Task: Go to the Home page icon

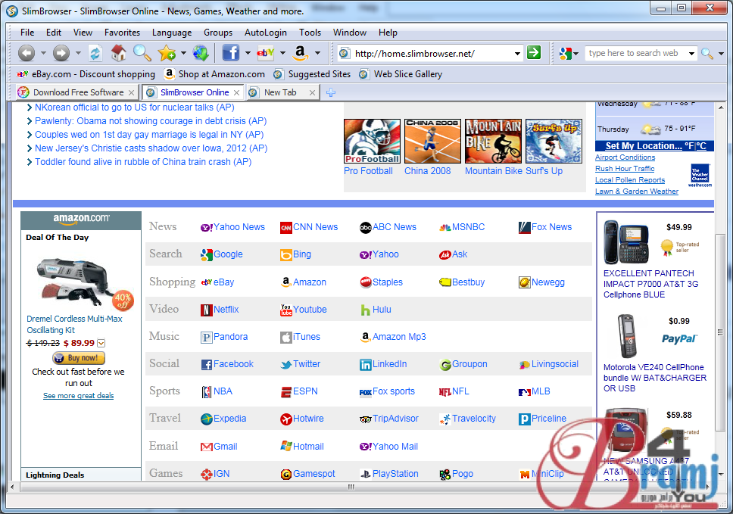Action: coord(118,53)
